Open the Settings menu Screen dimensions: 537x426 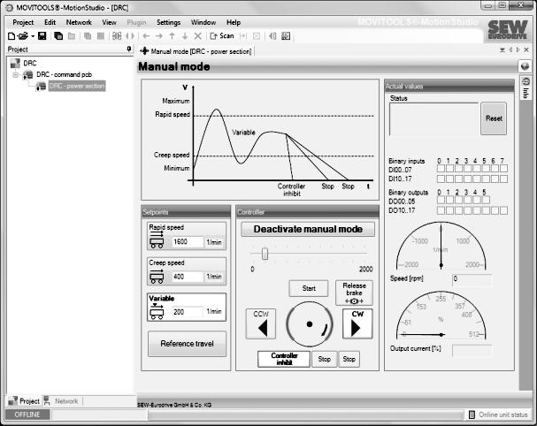pyautogui.click(x=168, y=22)
